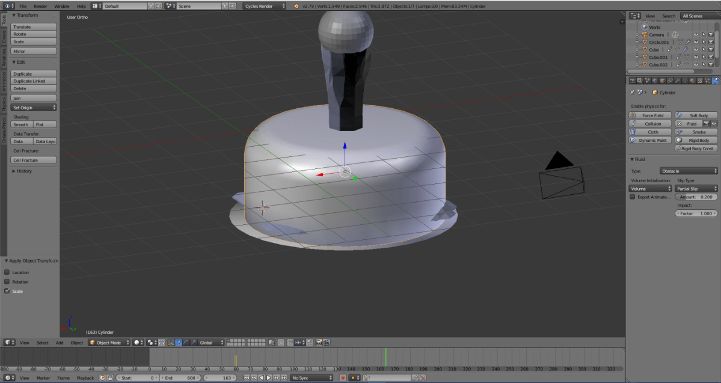Viewport: 721px width, 383px height.
Task: Open the timeline Marker menu
Action: 43,378
